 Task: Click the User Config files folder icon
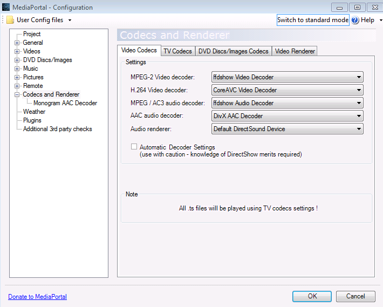coord(10,20)
